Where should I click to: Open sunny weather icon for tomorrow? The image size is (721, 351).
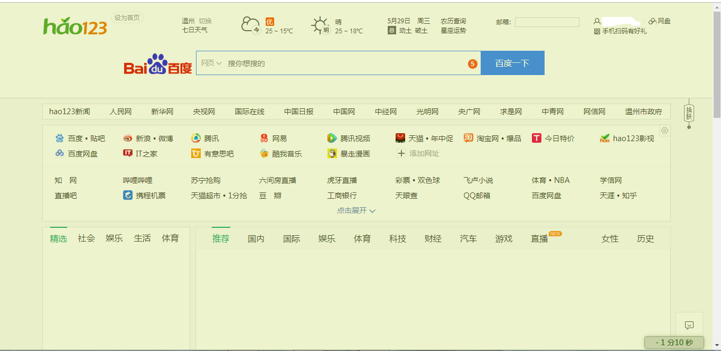click(321, 25)
